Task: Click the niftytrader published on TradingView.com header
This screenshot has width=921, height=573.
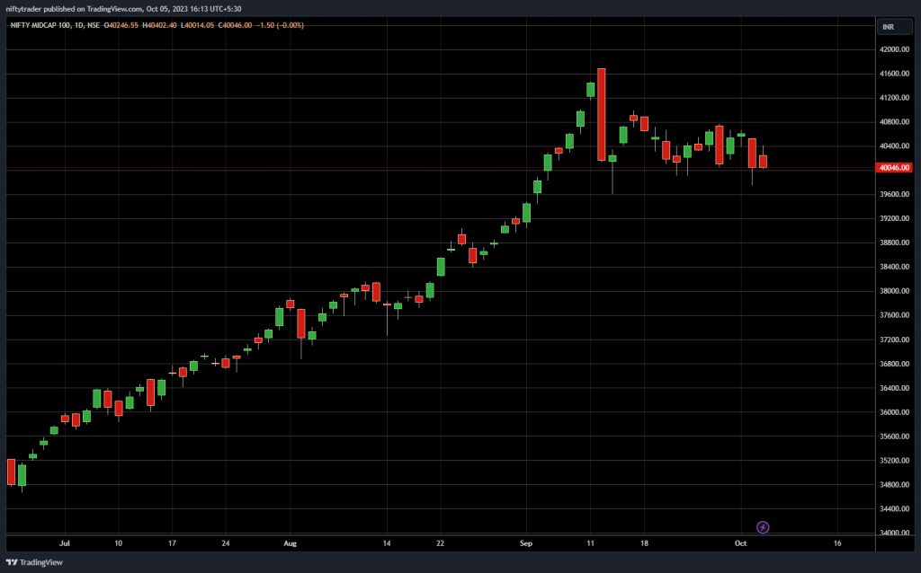Action: [123, 9]
